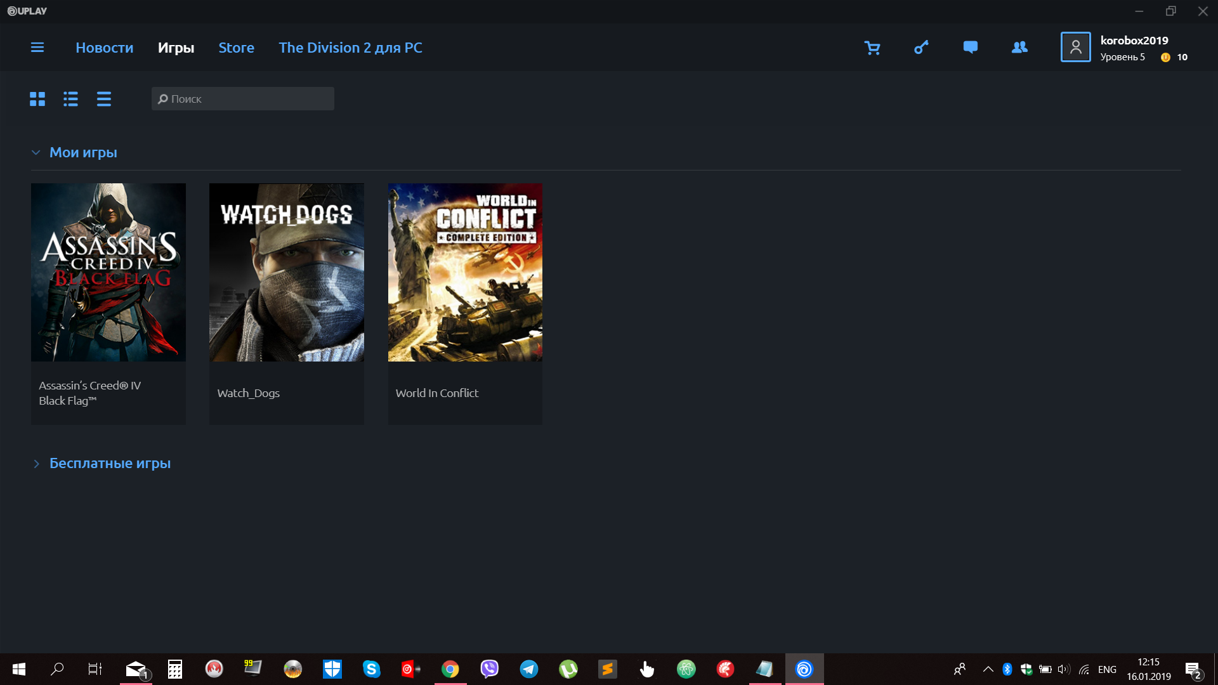This screenshot has width=1218, height=685.
Task: Open the Windows Start menu
Action: 19,669
